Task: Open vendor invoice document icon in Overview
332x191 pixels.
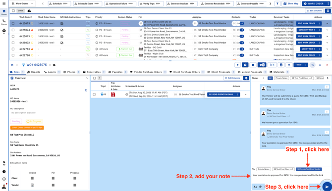Action: 32,185
